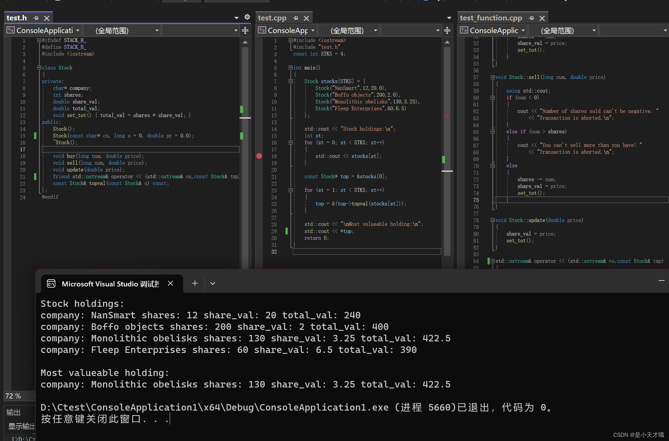Collapse the #include block in test.cpp
This screenshot has height=441, width=669.
(290, 40)
